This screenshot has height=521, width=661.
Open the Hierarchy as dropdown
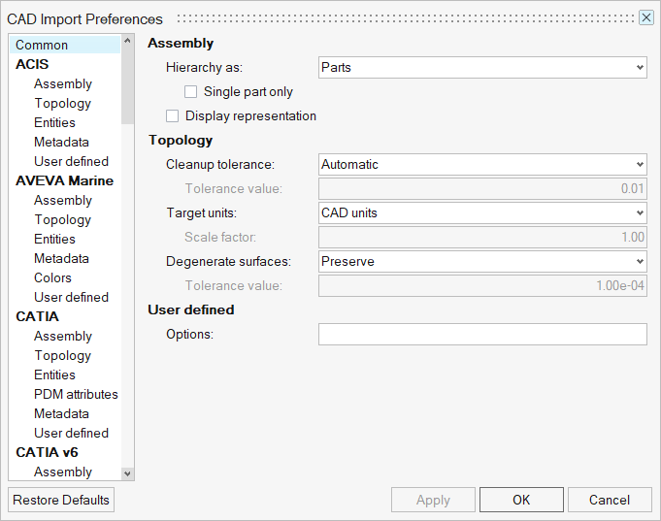pos(482,68)
